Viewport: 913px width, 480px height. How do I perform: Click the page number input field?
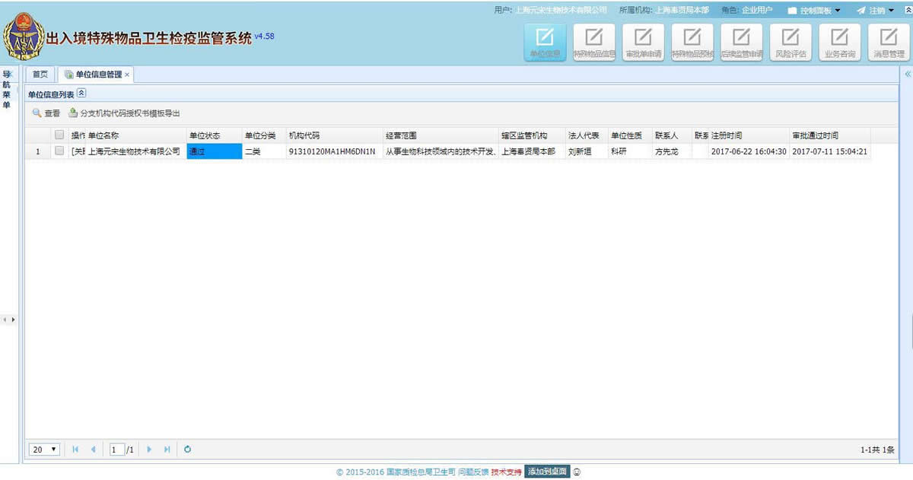point(116,450)
